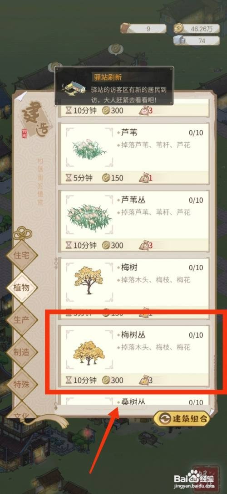Click the hourglass icon in 梅树丛 row
The height and width of the screenshot is (494, 227).
pos(69,380)
